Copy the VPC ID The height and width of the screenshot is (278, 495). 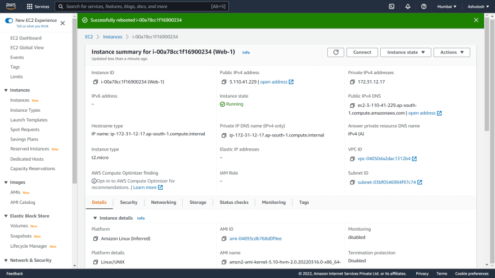click(352, 159)
